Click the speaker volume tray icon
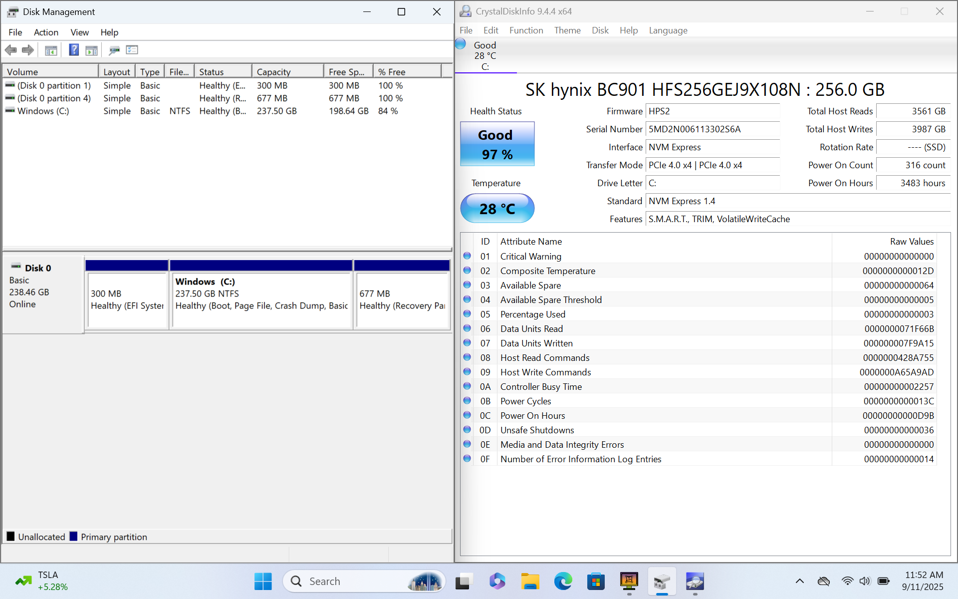This screenshot has height=599, width=958. coord(865,581)
